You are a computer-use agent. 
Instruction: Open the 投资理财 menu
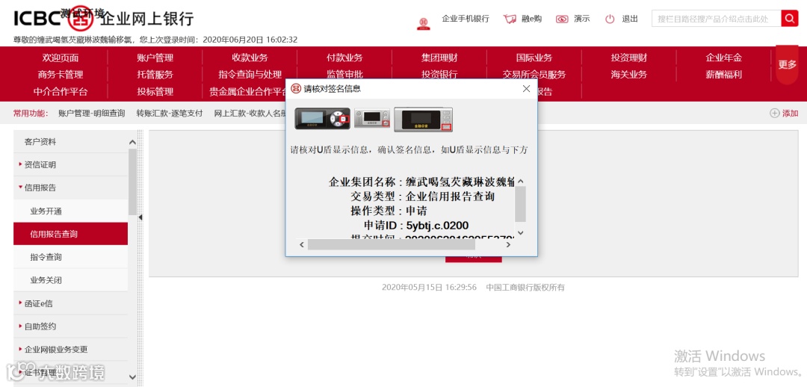pos(629,58)
